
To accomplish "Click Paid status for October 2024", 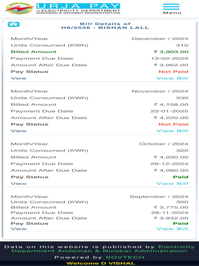I will point(181,177).
